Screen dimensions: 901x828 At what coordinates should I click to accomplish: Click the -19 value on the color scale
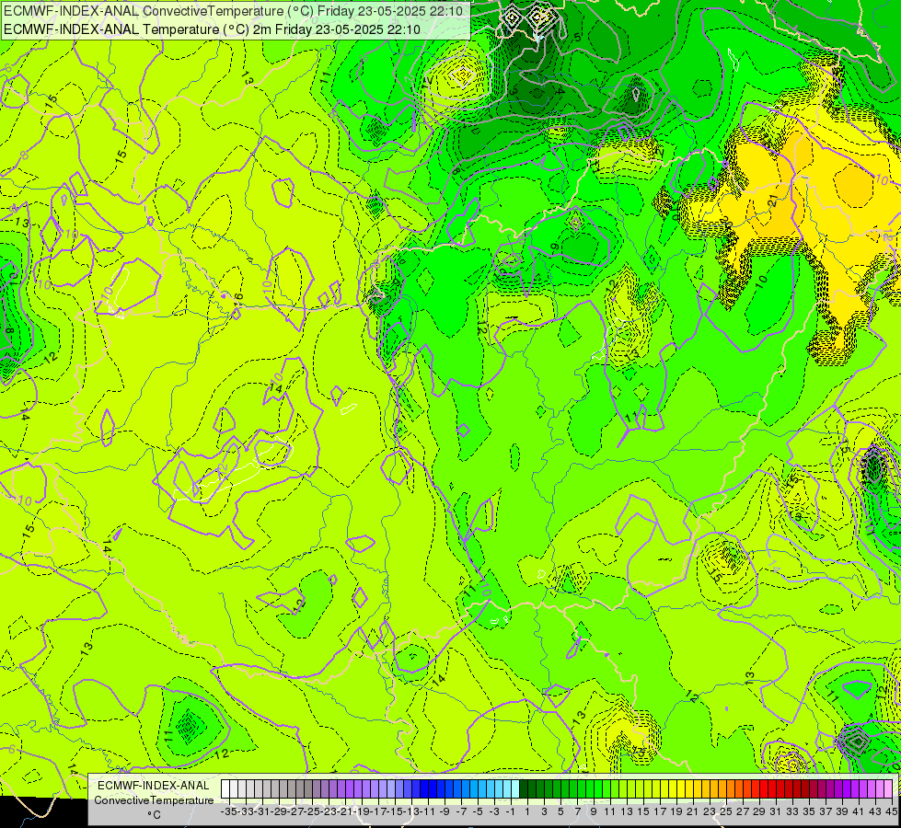362,811
